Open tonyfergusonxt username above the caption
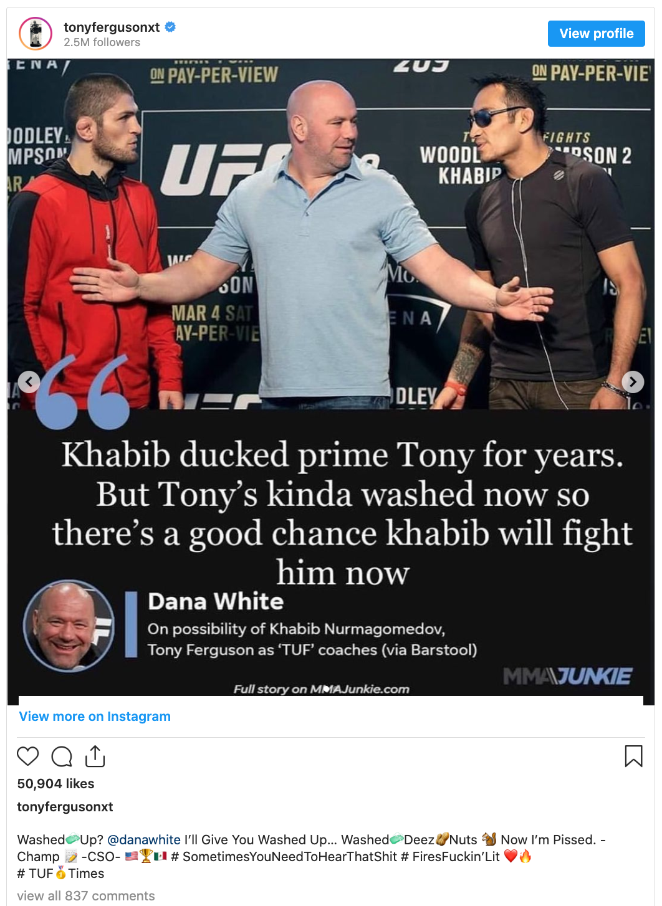The image size is (662, 906). 65,807
